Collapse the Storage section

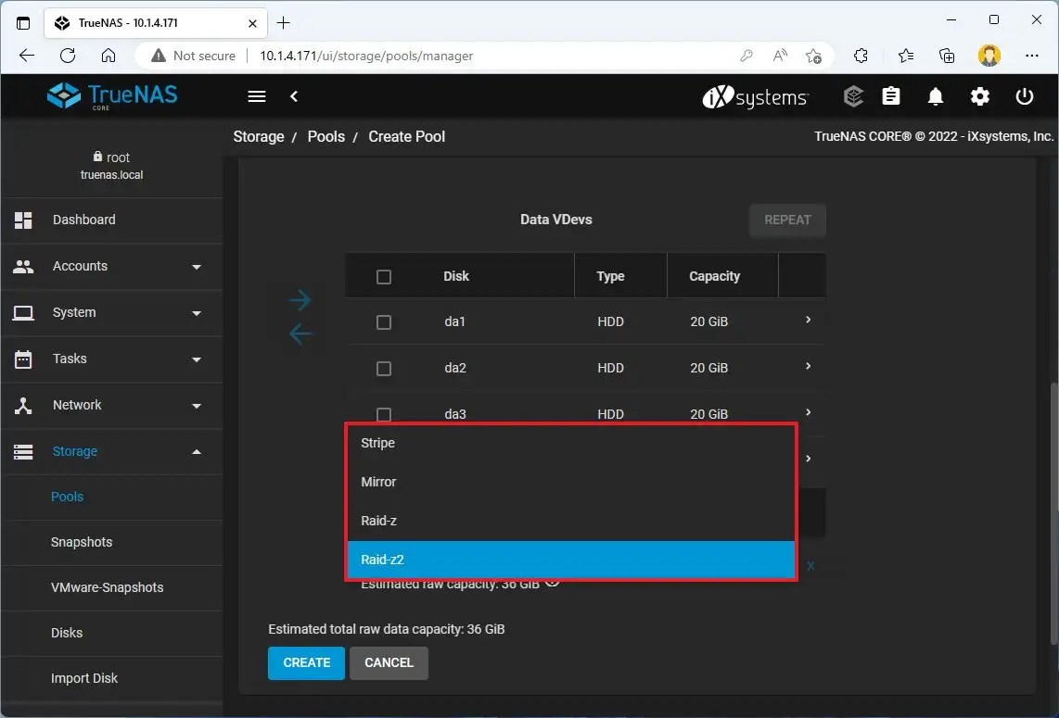pos(111,451)
